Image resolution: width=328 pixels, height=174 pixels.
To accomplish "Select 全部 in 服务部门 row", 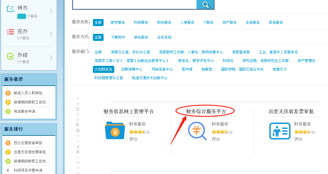I will (x=98, y=52).
